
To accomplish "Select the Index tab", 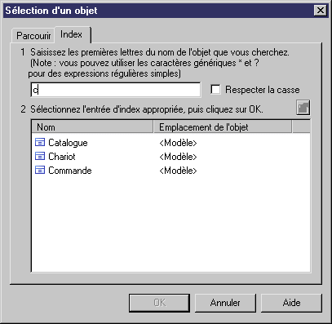I will point(71,34).
